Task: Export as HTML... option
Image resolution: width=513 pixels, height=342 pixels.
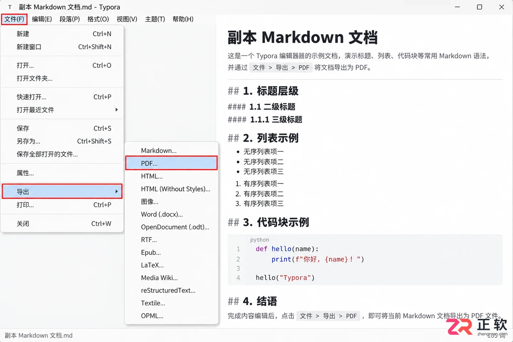Action: (171, 176)
